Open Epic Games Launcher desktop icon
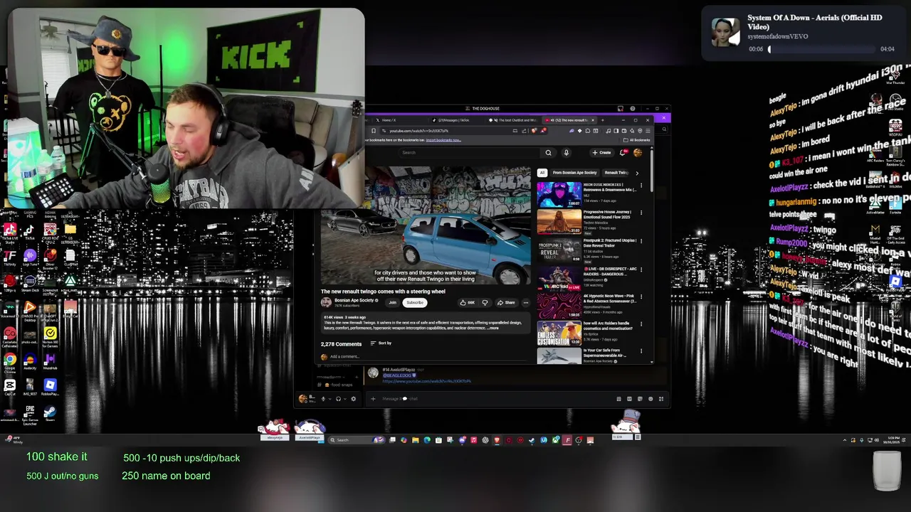The image size is (911, 512). coord(30,413)
